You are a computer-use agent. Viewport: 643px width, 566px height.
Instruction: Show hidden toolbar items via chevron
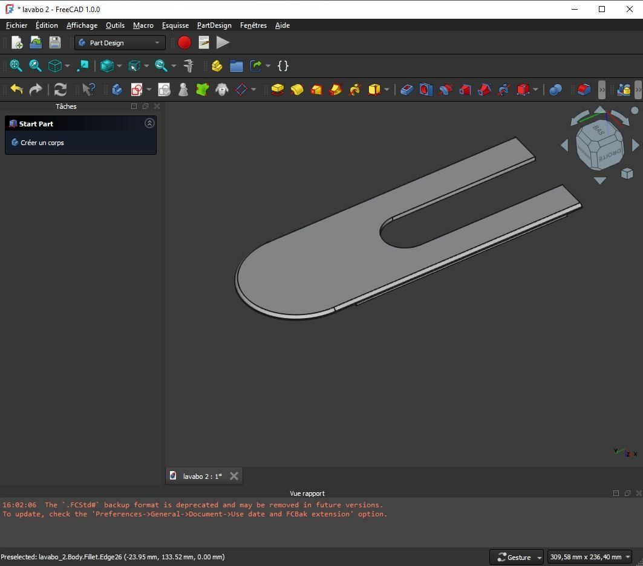601,89
